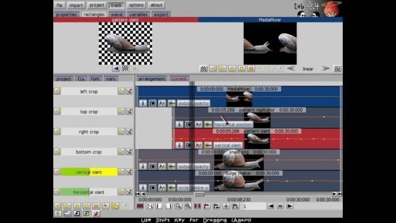Toggle the fullscreen preview button beside linear
Image resolution: width=396 pixels, height=223 pixels.
point(337,69)
